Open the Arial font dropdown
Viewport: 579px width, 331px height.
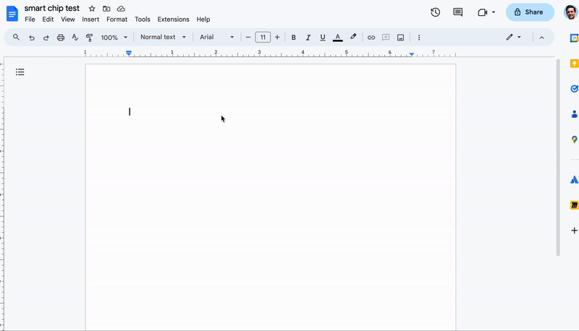pyautogui.click(x=216, y=38)
